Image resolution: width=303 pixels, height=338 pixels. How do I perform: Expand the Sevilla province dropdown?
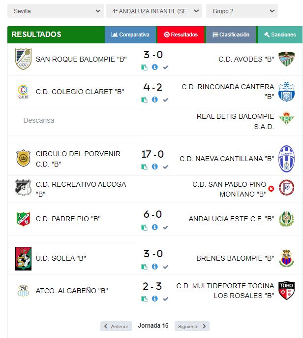pos(56,11)
